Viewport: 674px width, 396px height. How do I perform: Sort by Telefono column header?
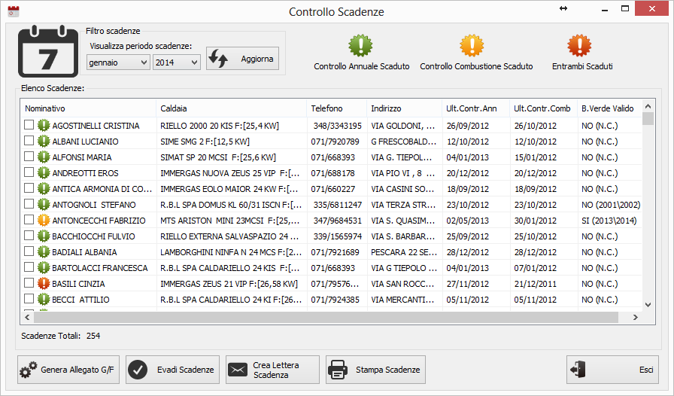(x=336, y=108)
